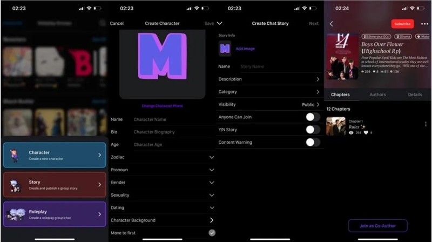The image size is (432, 242).
Task: Switch to the Details tab
Action: point(415,95)
